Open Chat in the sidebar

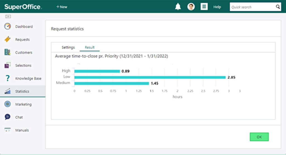coord(19,117)
